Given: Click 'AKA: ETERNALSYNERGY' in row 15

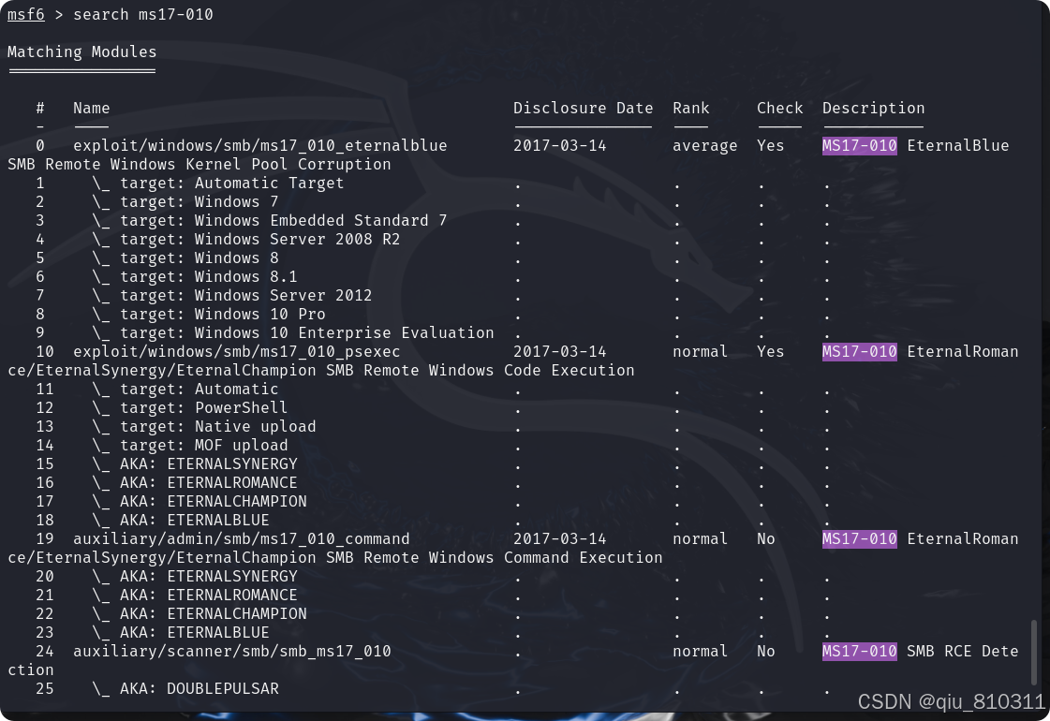Looking at the screenshot, I should click(x=194, y=463).
